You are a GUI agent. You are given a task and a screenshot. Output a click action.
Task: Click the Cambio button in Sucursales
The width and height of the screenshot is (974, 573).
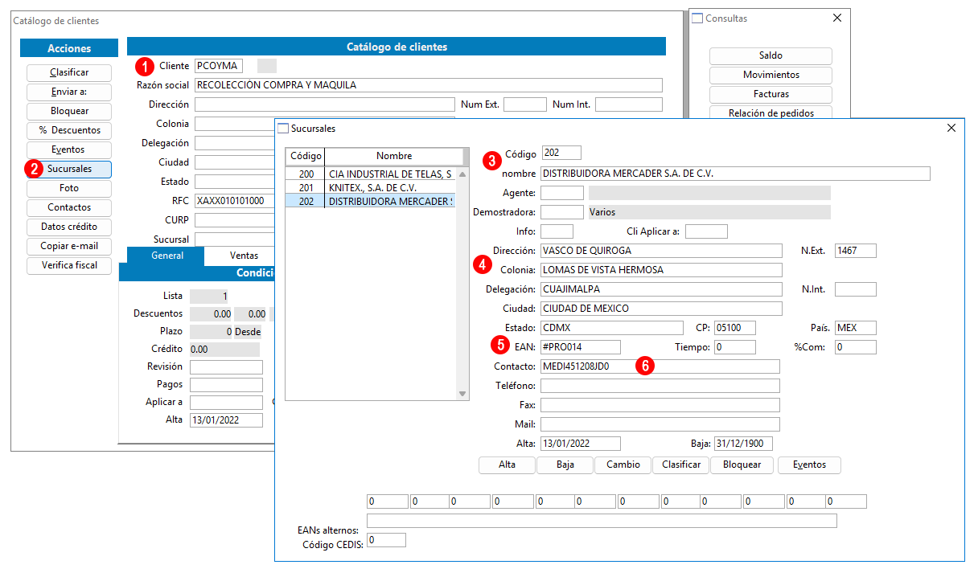pyautogui.click(x=623, y=465)
